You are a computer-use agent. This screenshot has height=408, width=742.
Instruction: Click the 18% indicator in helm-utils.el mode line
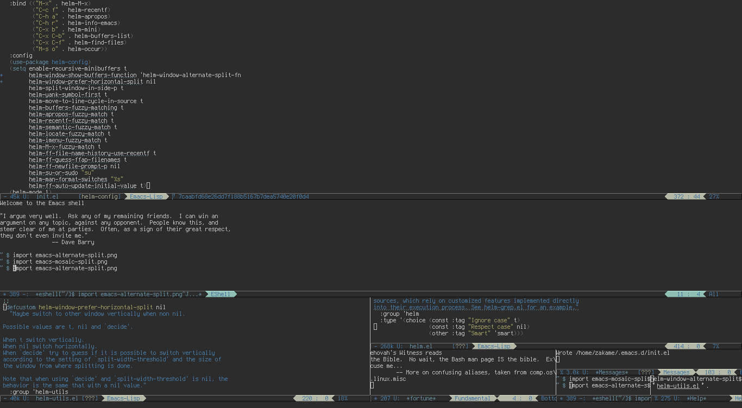coord(342,398)
